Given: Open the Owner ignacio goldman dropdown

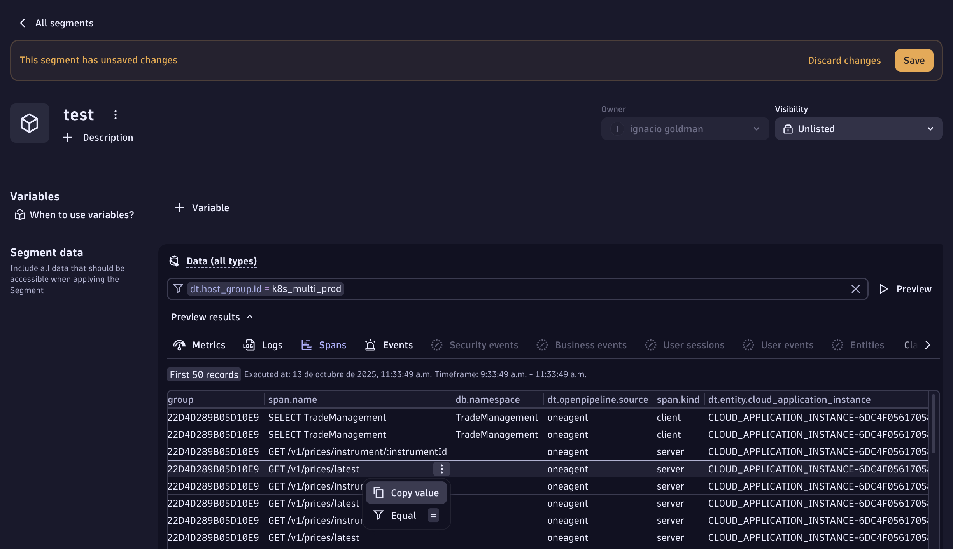Looking at the screenshot, I should point(685,129).
